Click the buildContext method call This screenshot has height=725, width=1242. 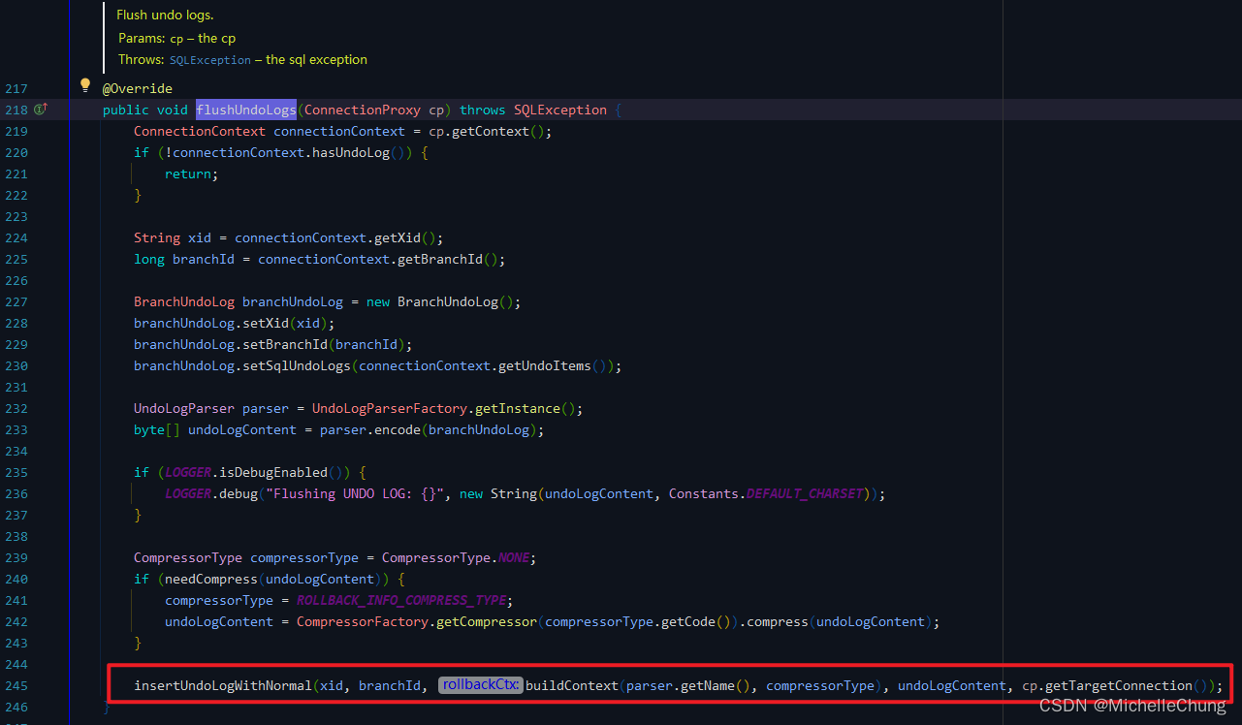pos(572,685)
